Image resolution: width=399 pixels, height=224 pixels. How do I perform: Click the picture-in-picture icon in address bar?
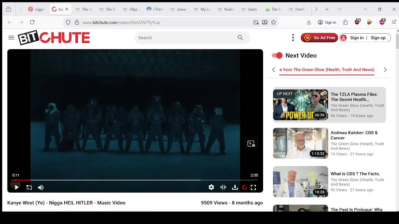[x=256, y=22]
